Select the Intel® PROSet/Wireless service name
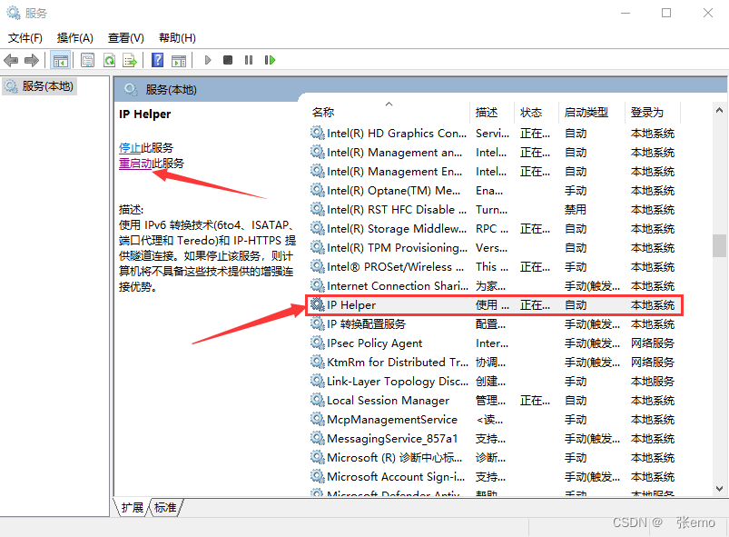Screen dimensions: 729x537 [395, 266]
